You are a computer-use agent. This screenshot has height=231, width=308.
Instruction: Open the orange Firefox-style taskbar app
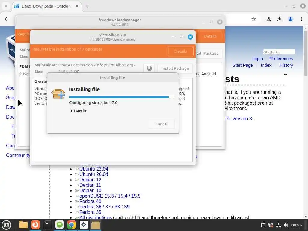[x=35, y=225]
